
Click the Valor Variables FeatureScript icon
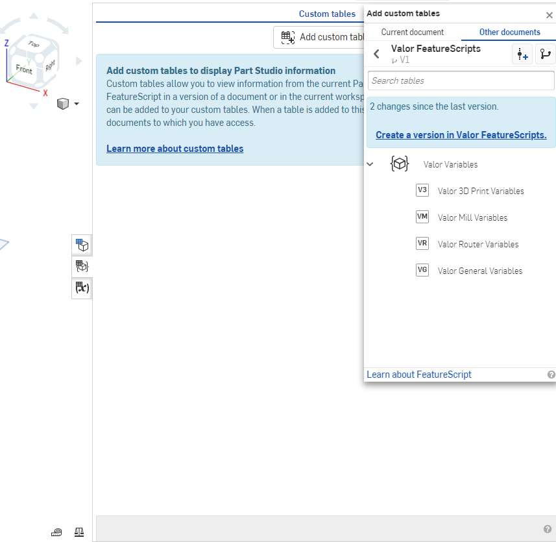click(400, 164)
